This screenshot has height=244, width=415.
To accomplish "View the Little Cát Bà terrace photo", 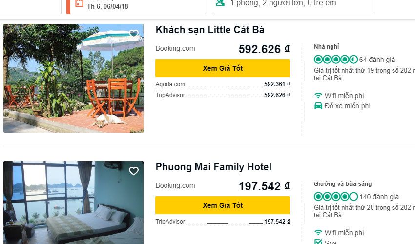I will pyautogui.click(x=73, y=78).
